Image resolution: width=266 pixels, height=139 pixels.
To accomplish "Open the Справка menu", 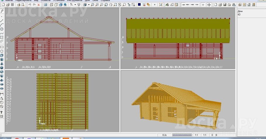I will 105,1.
